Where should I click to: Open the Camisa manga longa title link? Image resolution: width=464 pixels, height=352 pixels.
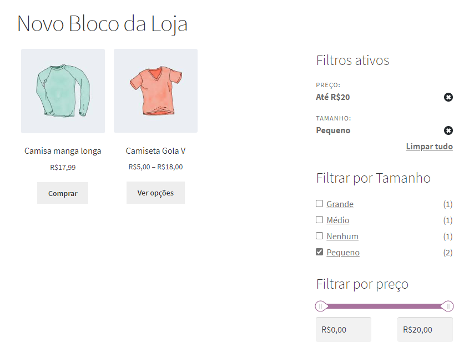(63, 151)
